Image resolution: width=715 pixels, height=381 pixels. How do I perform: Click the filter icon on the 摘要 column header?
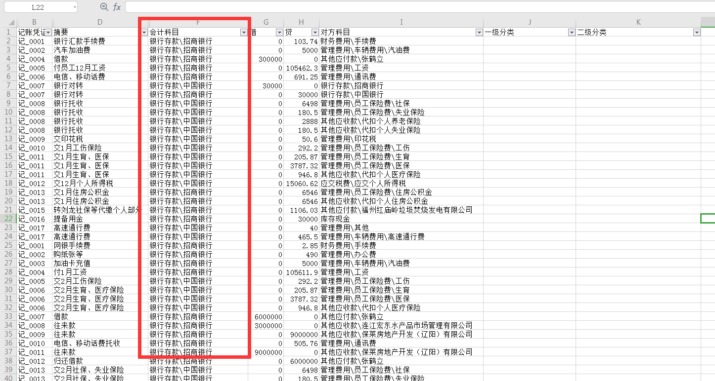point(144,32)
